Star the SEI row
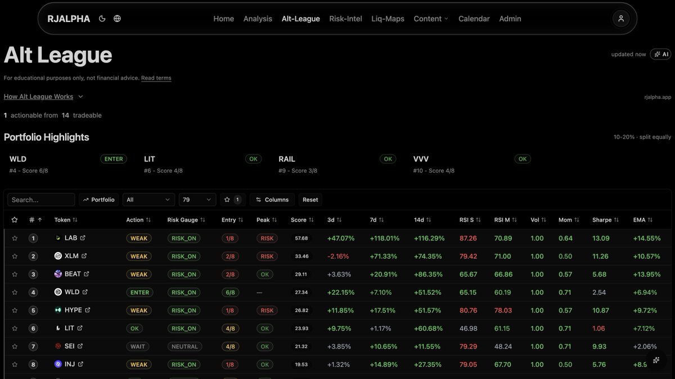The height and width of the screenshot is (379, 675). 15,346
